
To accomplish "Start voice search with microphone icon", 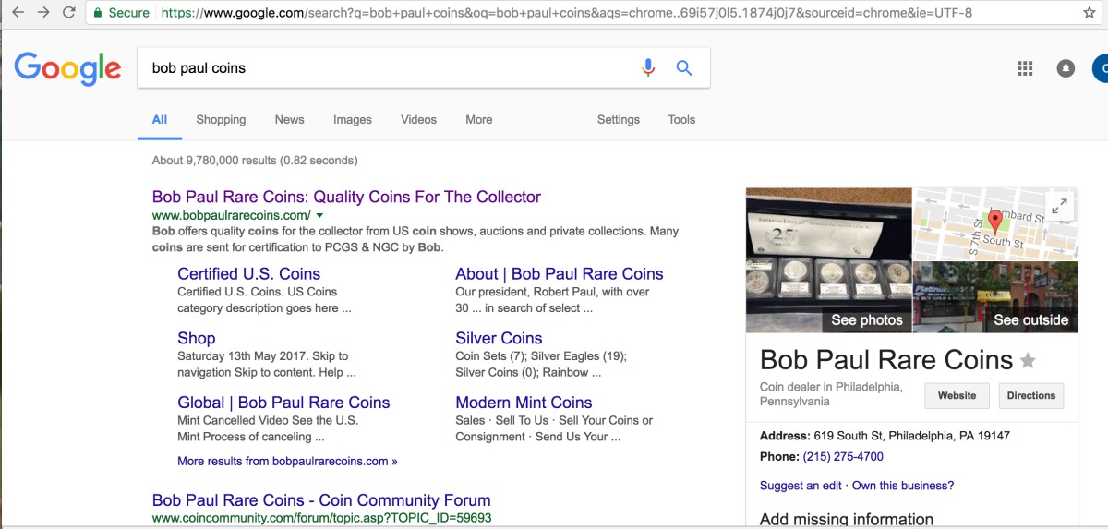I will tap(648, 67).
